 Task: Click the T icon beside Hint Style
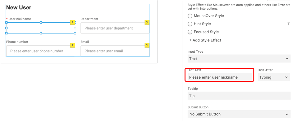(x=288, y=24)
